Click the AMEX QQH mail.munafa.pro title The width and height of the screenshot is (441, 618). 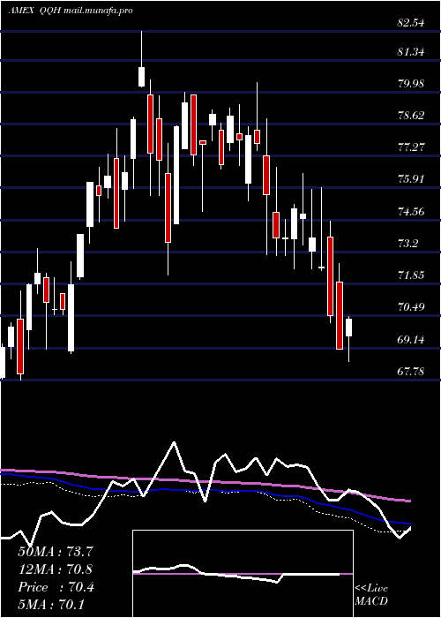click(x=71, y=11)
